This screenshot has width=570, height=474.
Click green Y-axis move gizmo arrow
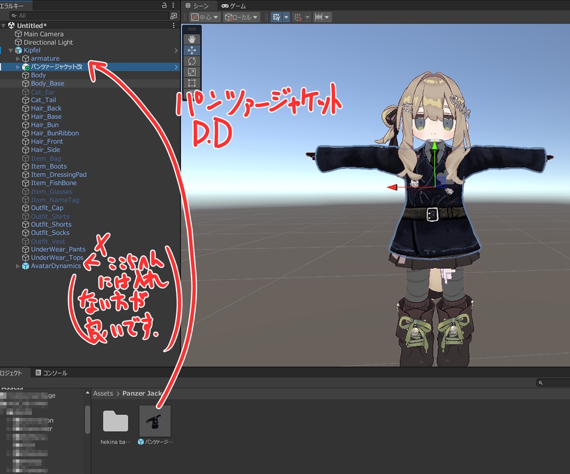(x=434, y=146)
